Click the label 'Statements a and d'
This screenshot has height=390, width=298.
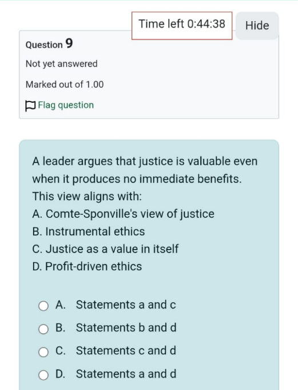pos(126,374)
